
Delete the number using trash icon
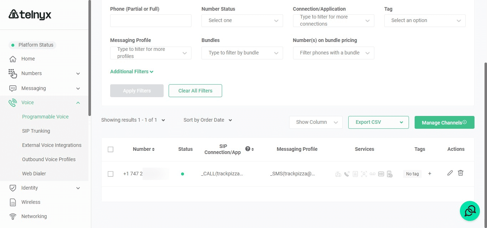tap(461, 173)
